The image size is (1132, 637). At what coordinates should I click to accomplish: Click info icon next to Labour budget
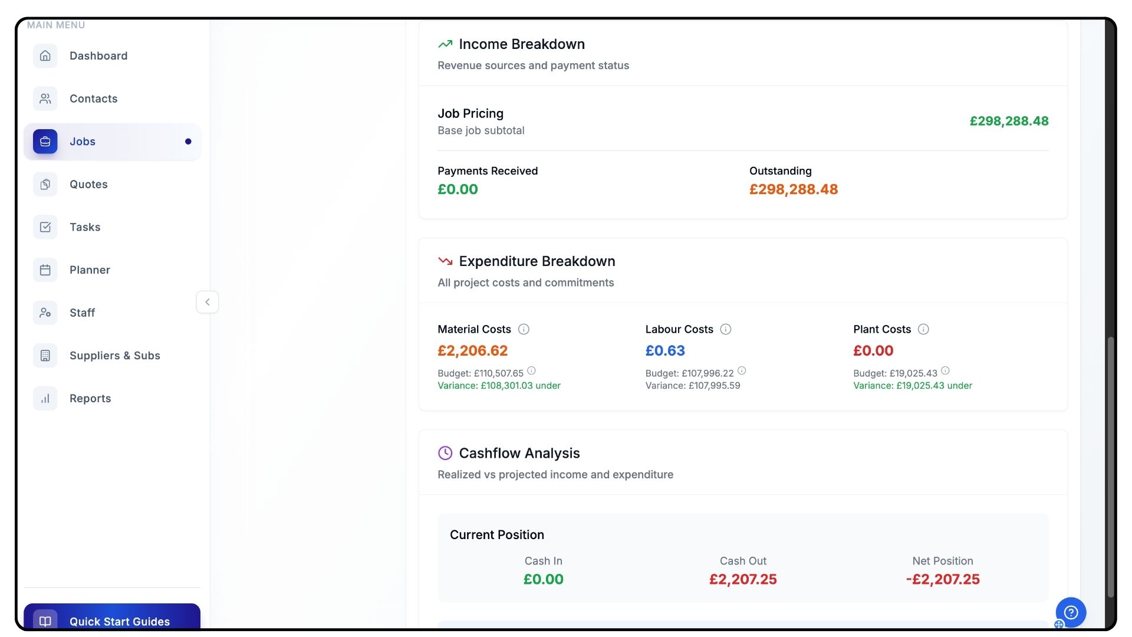(742, 371)
